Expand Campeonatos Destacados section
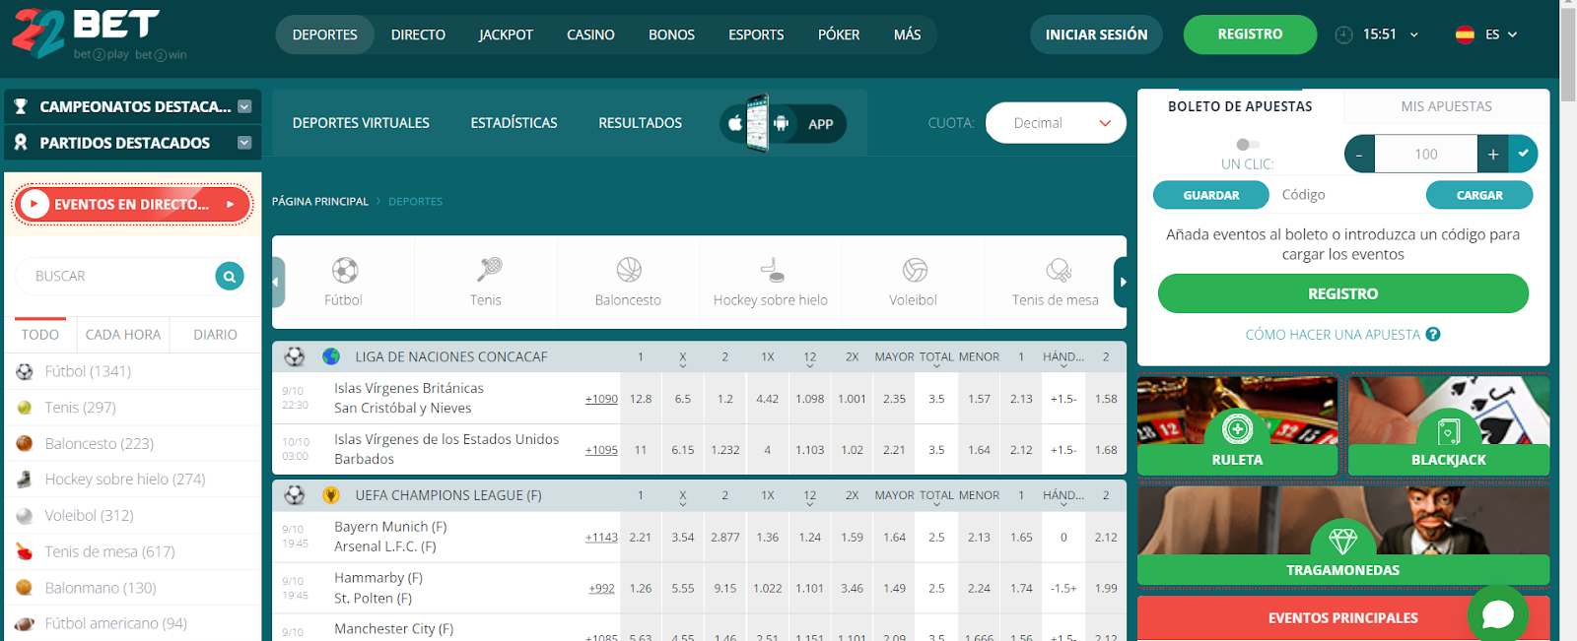1577x641 pixels. click(244, 106)
